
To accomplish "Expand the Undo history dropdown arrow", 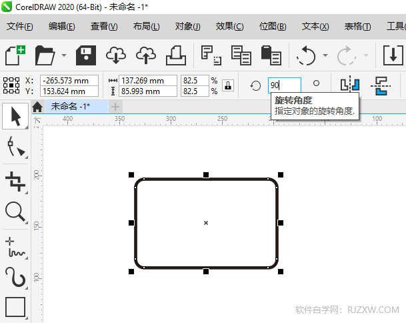I will 325,55.
